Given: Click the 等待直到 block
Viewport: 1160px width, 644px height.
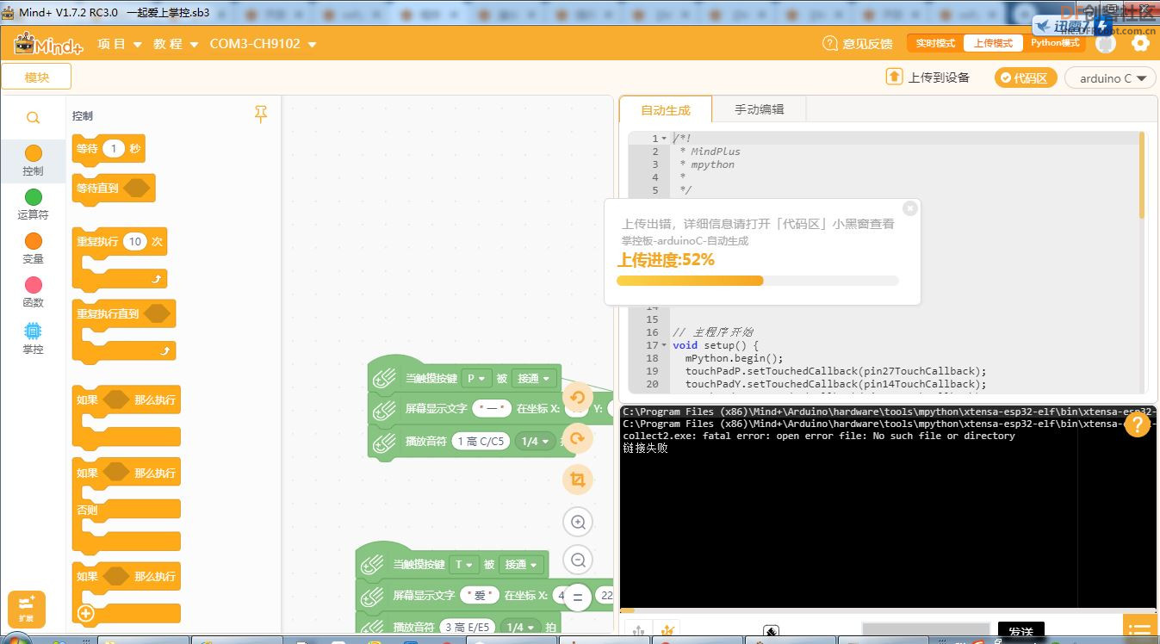Looking at the screenshot, I should [x=114, y=188].
